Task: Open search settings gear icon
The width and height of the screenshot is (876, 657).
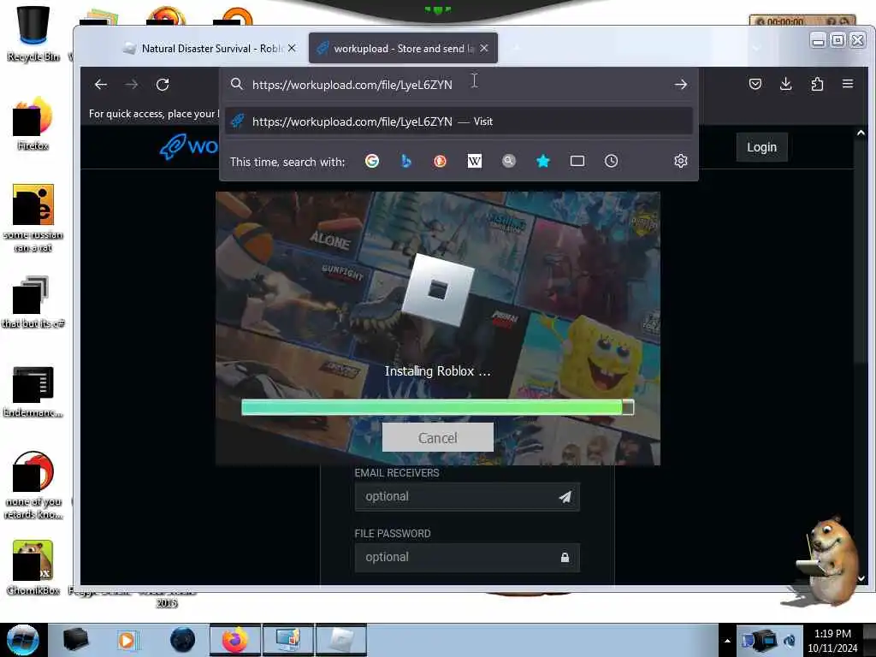Action: coord(680,161)
